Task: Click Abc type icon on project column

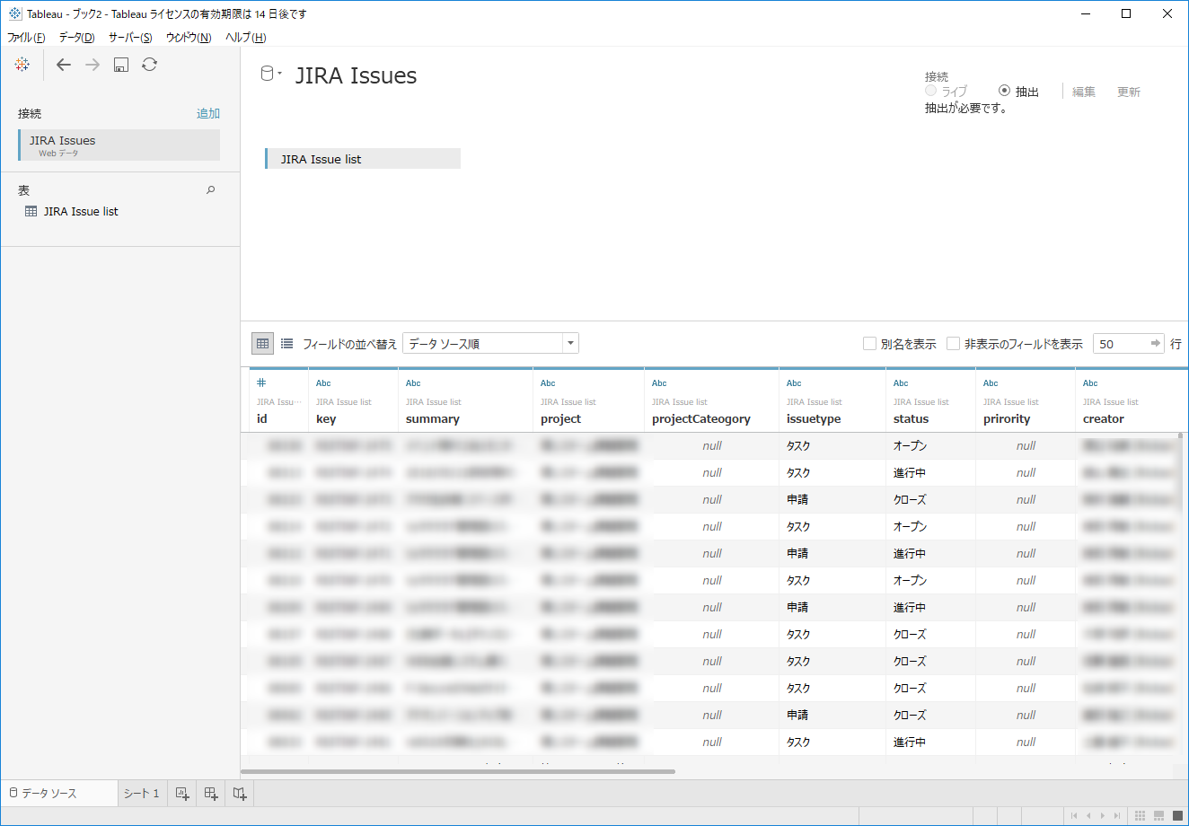Action: click(548, 383)
